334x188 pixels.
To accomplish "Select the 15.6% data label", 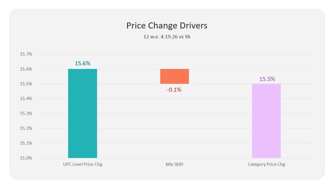I will point(83,63).
